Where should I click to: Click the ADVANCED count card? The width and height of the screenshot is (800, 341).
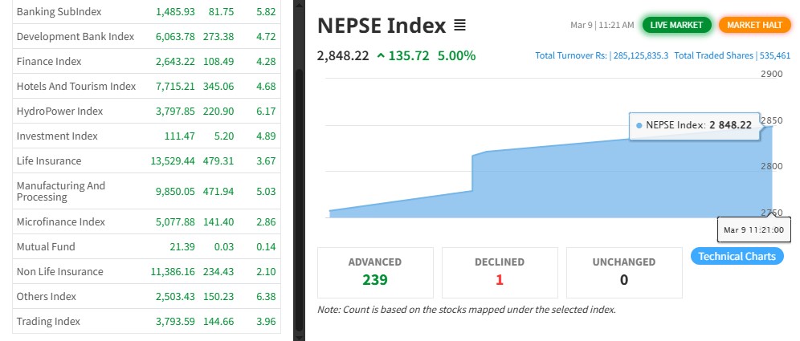[375, 272]
